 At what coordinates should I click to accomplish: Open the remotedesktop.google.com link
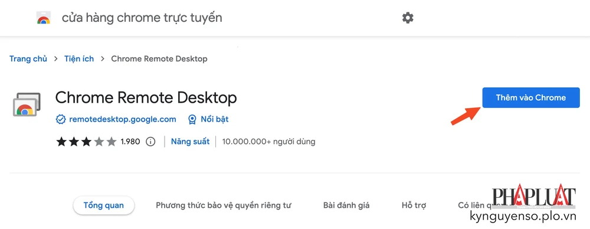pos(123,119)
